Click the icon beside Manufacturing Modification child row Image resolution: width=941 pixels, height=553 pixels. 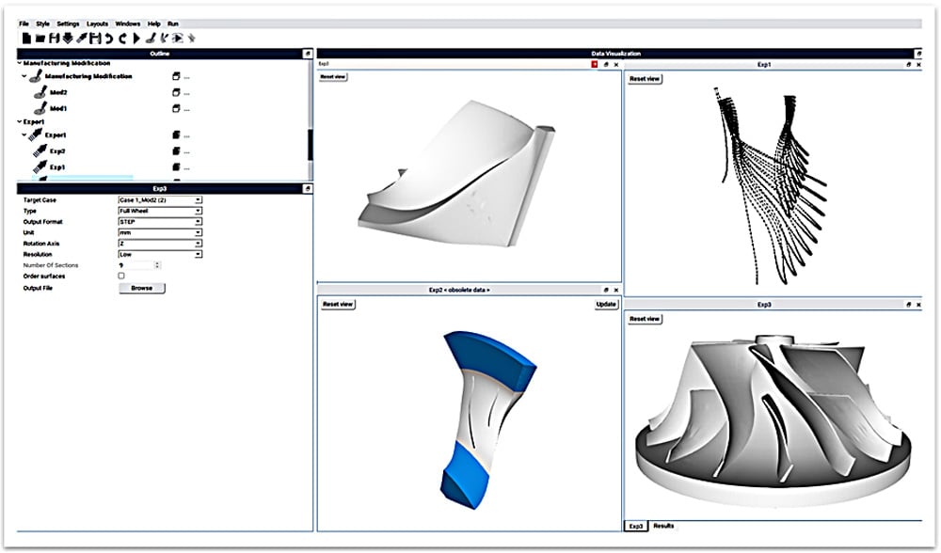pos(36,76)
